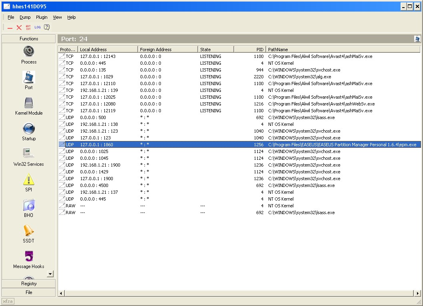Click the red dash toolbar icon
The height and width of the screenshot is (306, 423).
10,28
